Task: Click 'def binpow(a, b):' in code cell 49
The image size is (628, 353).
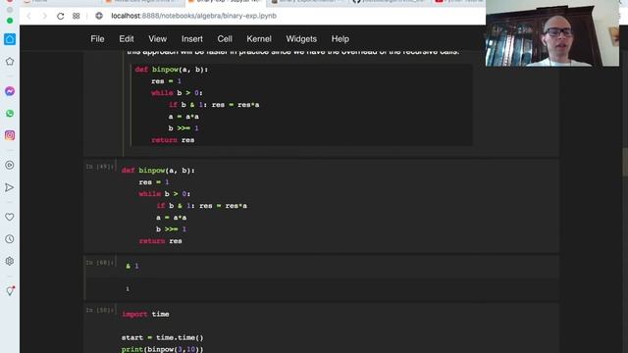Action: tap(158, 171)
